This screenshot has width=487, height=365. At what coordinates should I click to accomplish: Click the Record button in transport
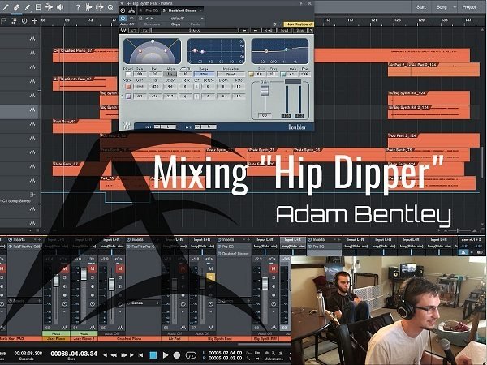tap(177, 354)
